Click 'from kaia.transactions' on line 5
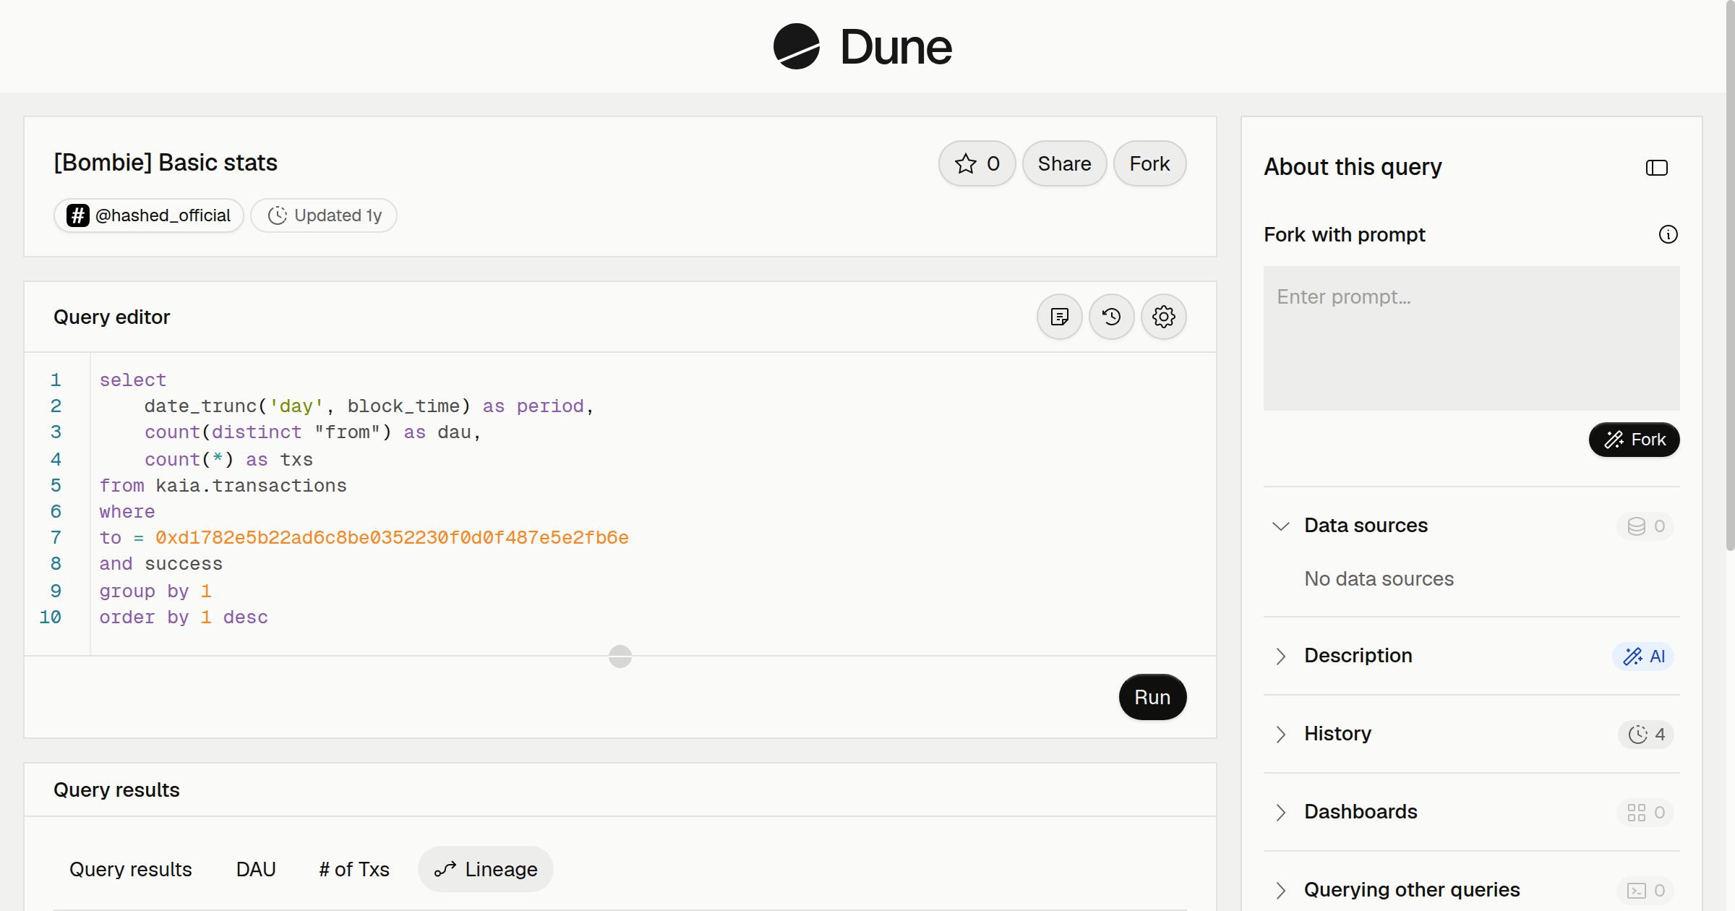The height and width of the screenshot is (911, 1735). pyautogui.click(x=223, y=486)
